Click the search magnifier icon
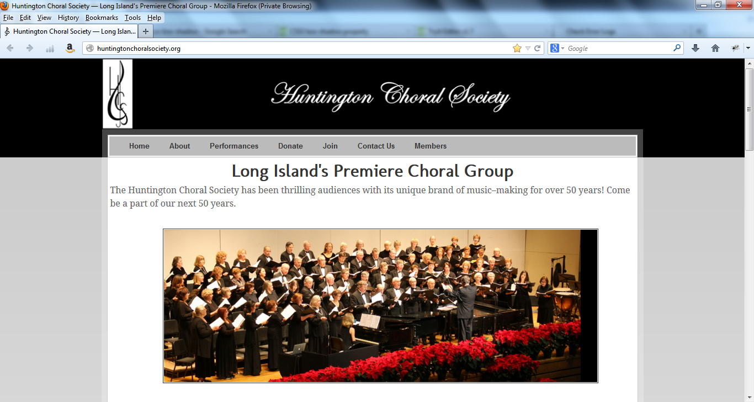 [677, 48]
